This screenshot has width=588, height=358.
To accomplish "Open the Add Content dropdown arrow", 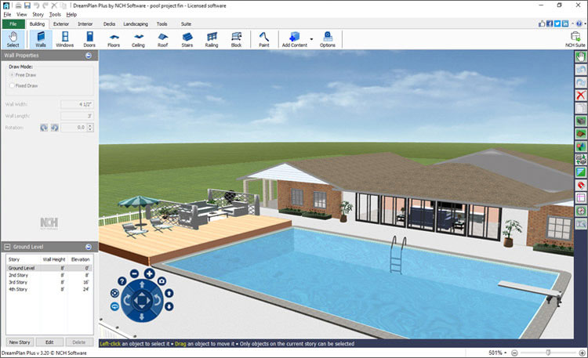I will (311, 38).
